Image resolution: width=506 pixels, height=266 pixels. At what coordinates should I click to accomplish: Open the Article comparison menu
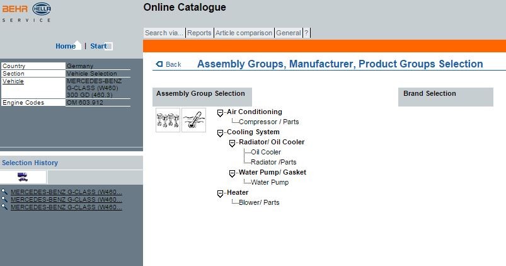pyautogui.click(x=244, y=33)
